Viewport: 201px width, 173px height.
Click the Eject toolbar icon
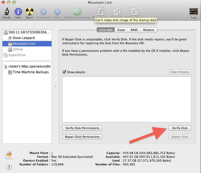pyautogui.click(x=57, y=12)
